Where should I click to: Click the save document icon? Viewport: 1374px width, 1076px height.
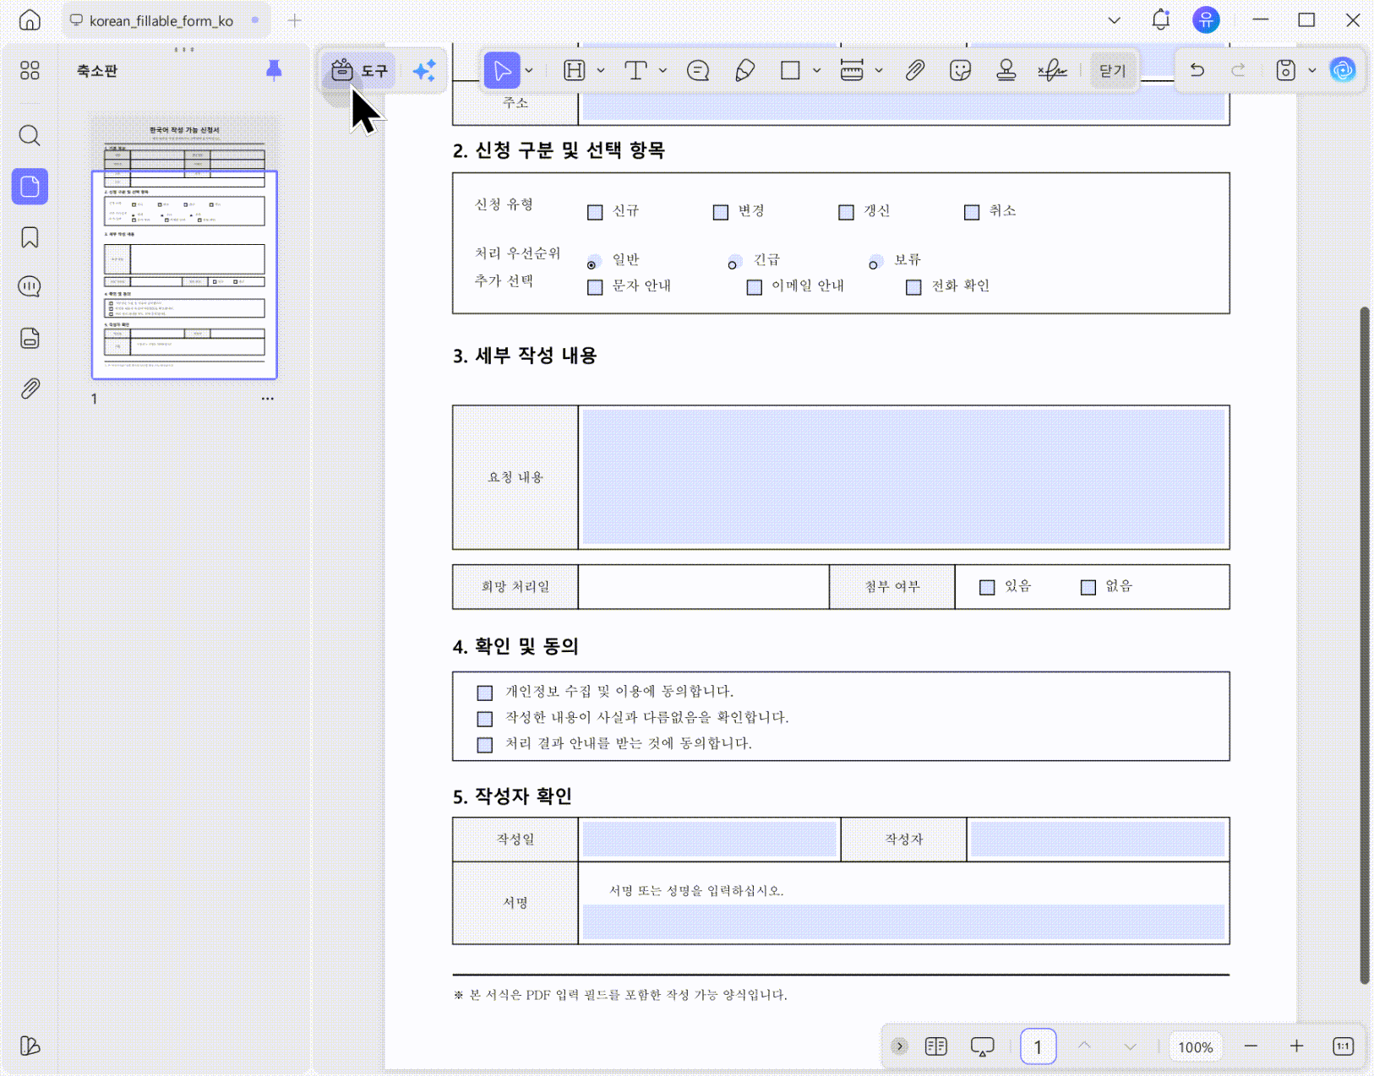click(x=1285, y=70)
